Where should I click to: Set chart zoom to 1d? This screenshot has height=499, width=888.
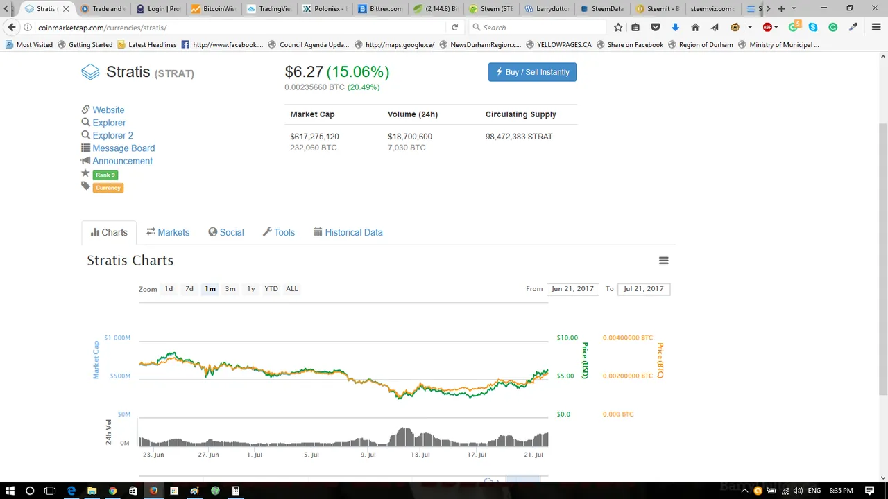(x=169, y=289)
